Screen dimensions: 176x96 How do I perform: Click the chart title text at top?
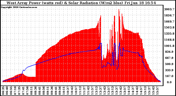81,3
